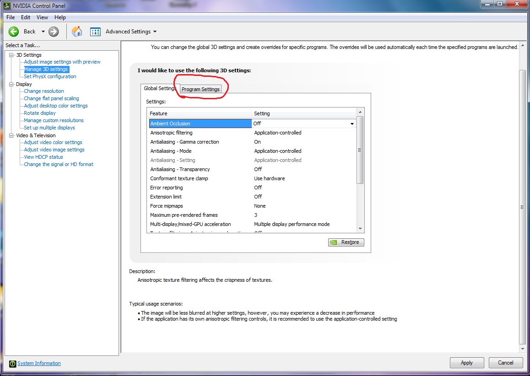This screenshot has height=376, width=530.
Task: Click the settings list scrollbar thumb
Action: (360, 150)
